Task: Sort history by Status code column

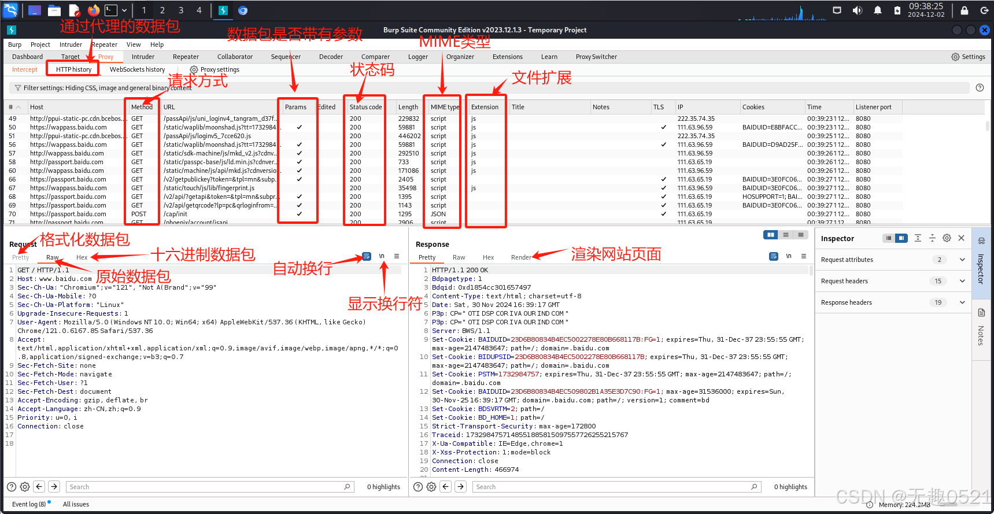Action: pyautogui.click(x=365, y=107)
